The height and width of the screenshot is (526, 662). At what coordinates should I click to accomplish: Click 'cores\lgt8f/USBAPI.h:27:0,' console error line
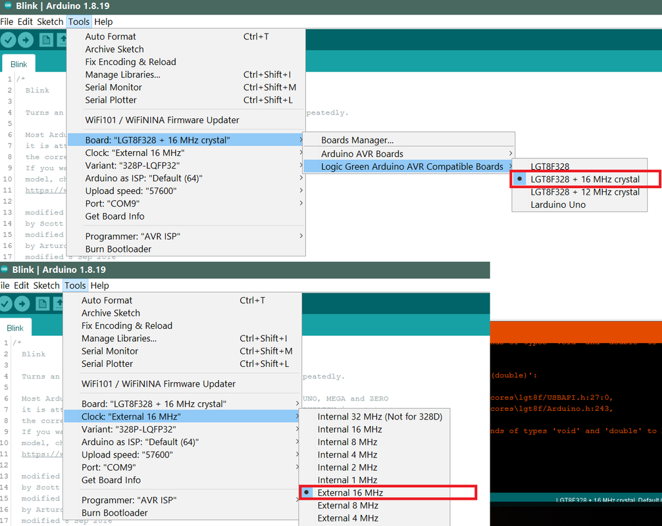pyautogui.click(x=551, y=397)
